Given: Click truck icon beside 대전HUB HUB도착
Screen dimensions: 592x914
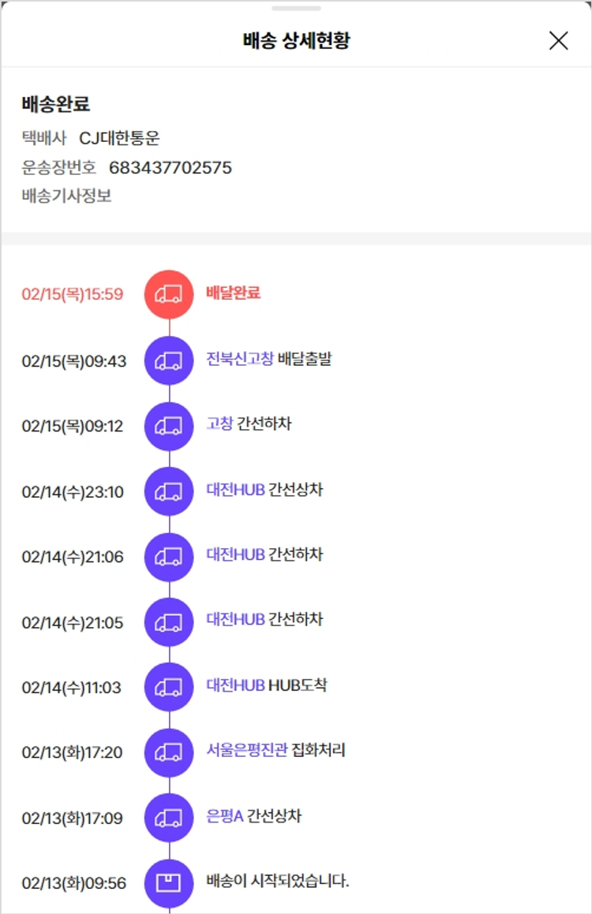Looking at the screenshot, I should coord(169,687).
